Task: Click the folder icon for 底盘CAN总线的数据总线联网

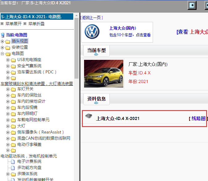Action: click(x=13, y=138)
